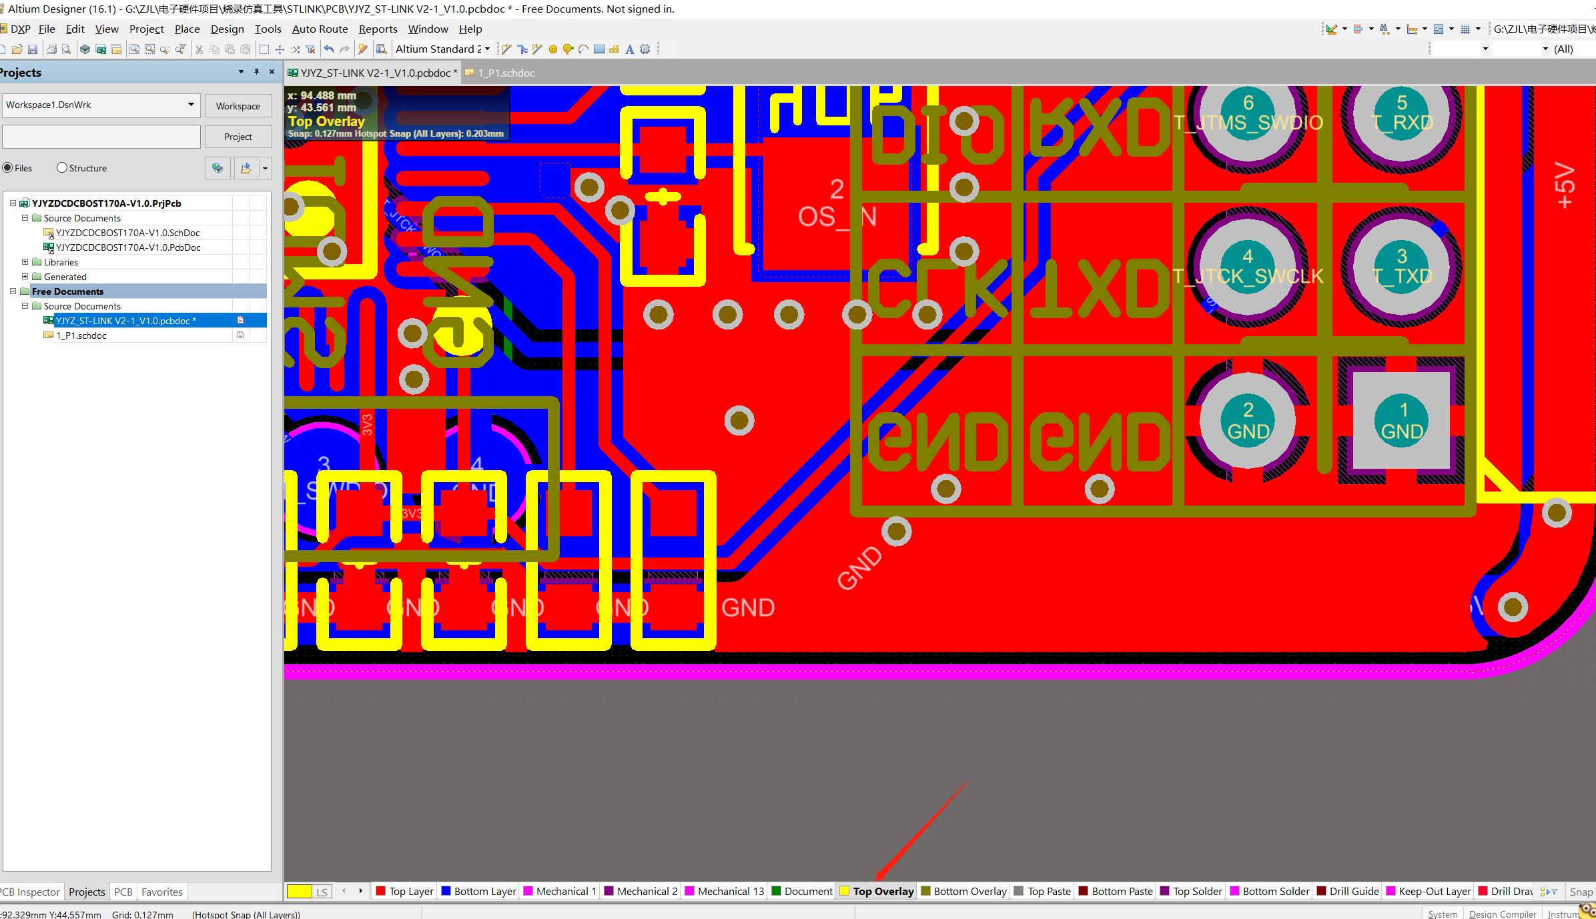
Task: Open the Workspace1.DsnWrk dropdown
Action: 191,105
